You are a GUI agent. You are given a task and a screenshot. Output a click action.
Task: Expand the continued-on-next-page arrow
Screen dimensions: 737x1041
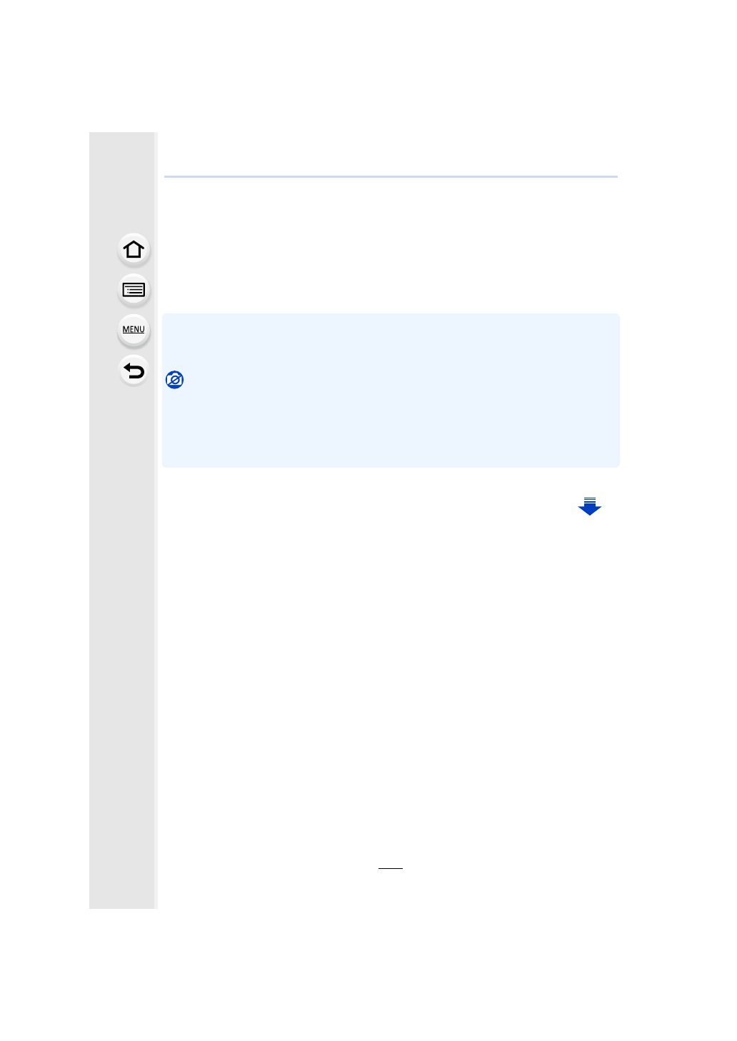tap(590, 506)
